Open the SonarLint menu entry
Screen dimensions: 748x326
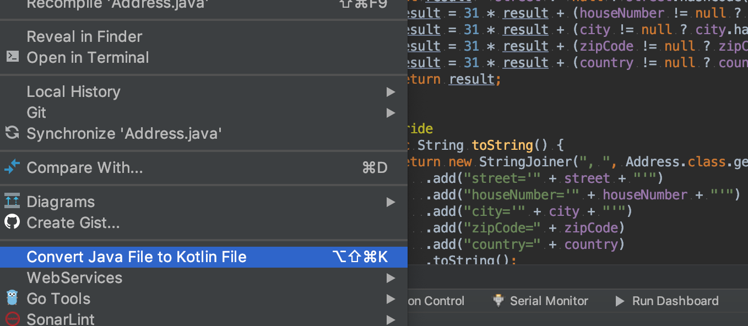pos(204,319)
